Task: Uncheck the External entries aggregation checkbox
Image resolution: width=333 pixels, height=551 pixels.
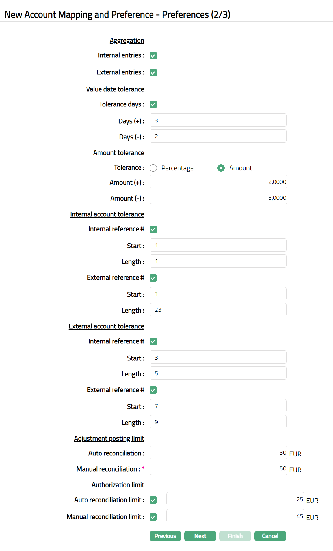Action: pyautogui.click(x=153, y=73)
